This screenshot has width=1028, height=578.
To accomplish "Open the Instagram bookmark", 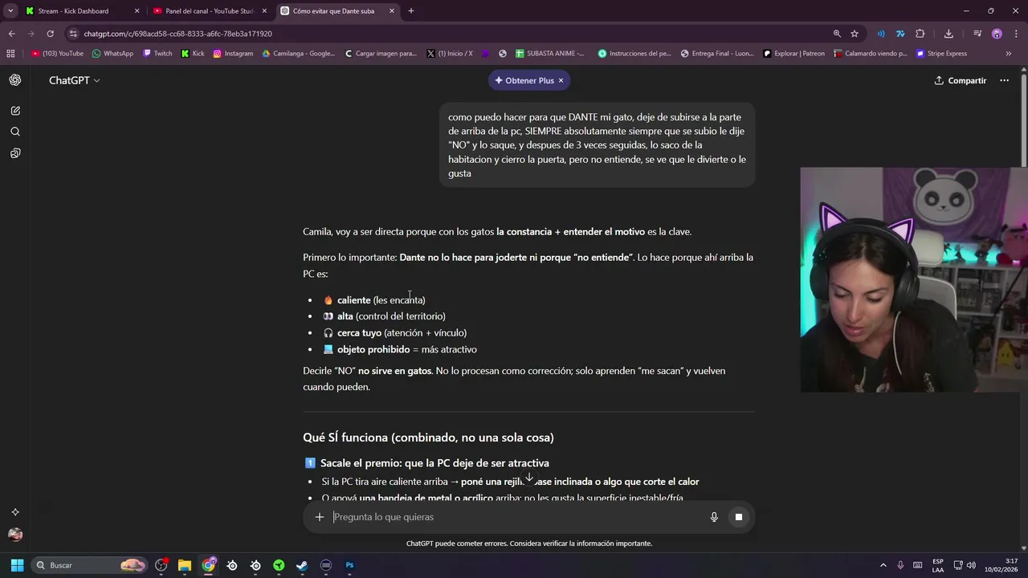I will [x=233, y=54].
